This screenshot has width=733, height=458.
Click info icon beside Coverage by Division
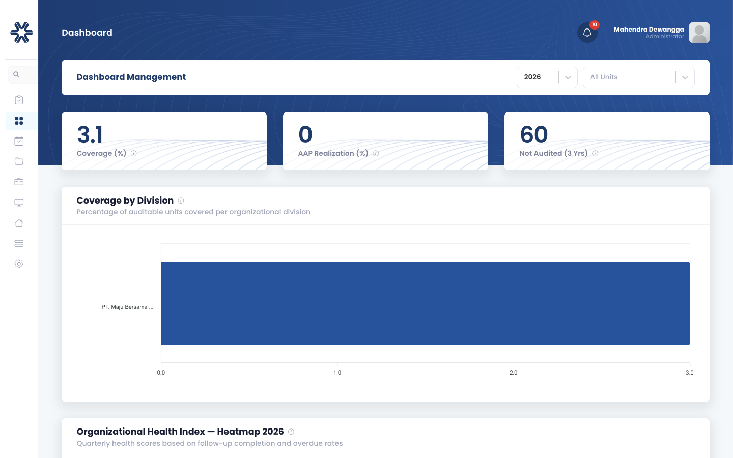click(181, 201)
